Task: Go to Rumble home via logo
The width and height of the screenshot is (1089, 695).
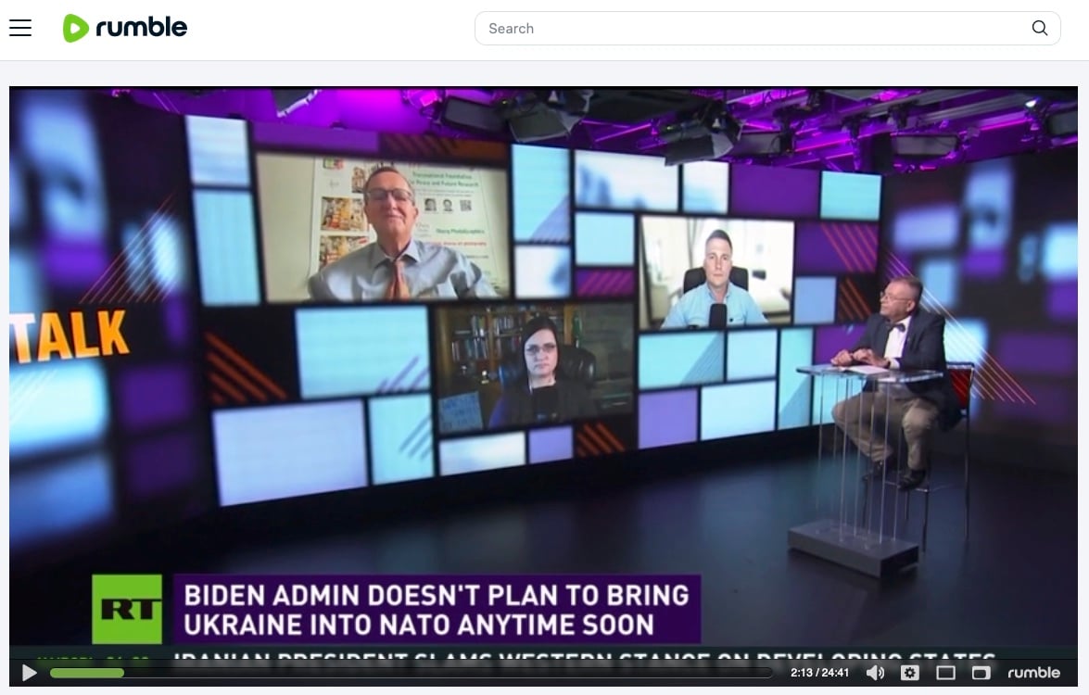Action: 125,28
